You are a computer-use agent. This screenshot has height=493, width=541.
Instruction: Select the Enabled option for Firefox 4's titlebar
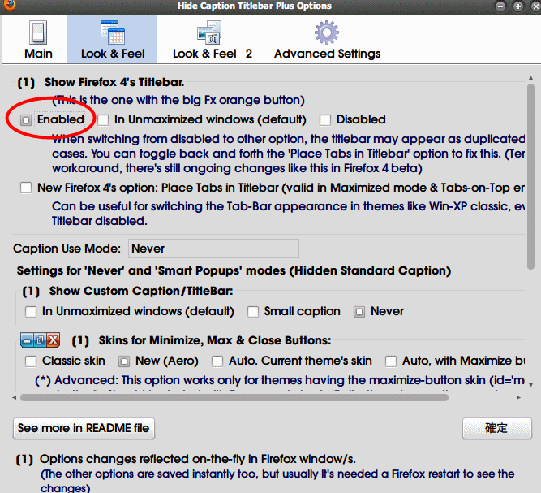click(x=27, y=120)
